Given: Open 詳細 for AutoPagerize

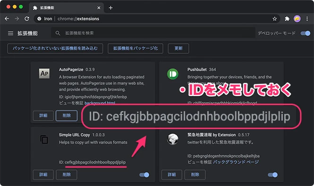Looking at the screenshot, I should tap(43, 115).
